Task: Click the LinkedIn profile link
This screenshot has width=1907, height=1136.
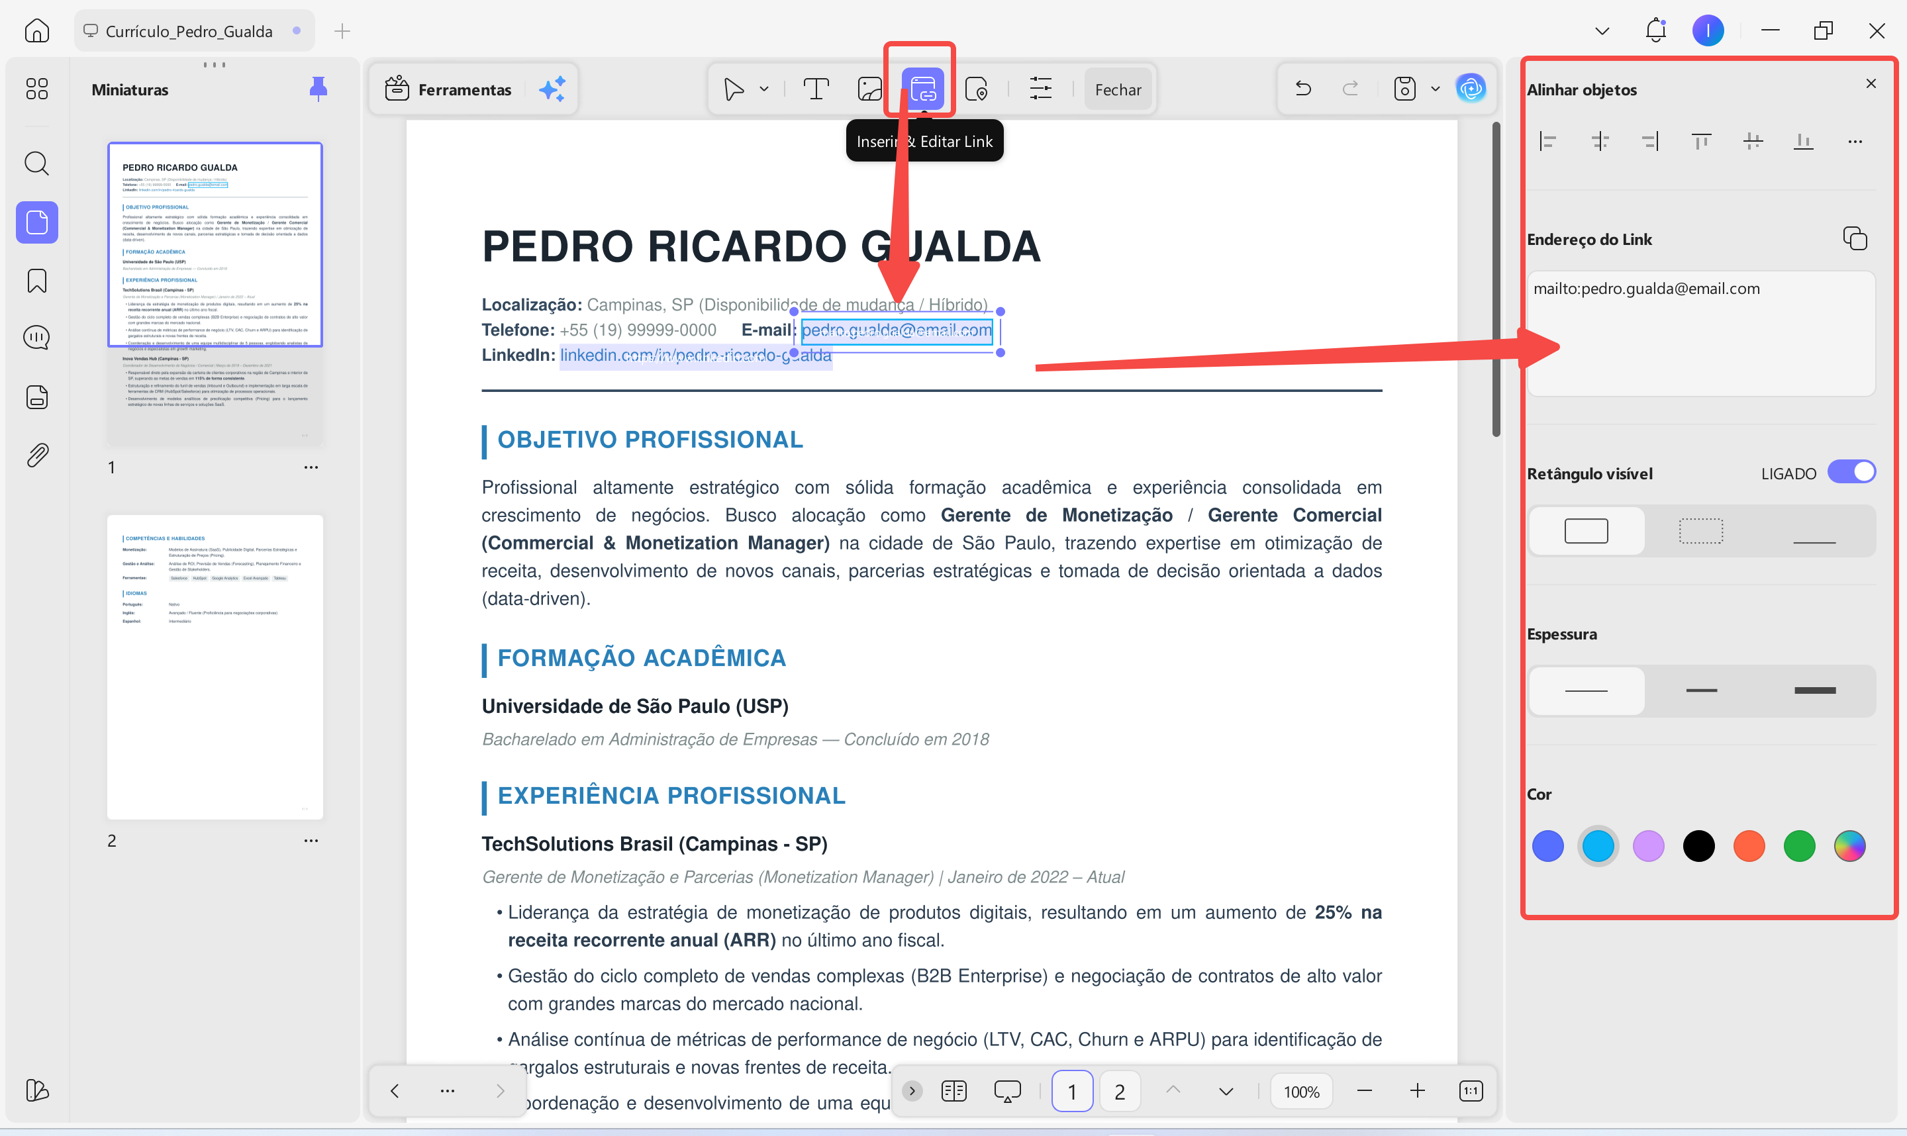Action: pos(695,355)
